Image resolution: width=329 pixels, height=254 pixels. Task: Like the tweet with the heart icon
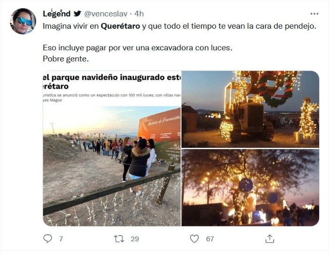click(x=194, y=238)
